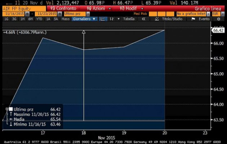The image size is (227, 144).
Task: Toggle the Ultimo prz legend swatch
Action: 11,109
